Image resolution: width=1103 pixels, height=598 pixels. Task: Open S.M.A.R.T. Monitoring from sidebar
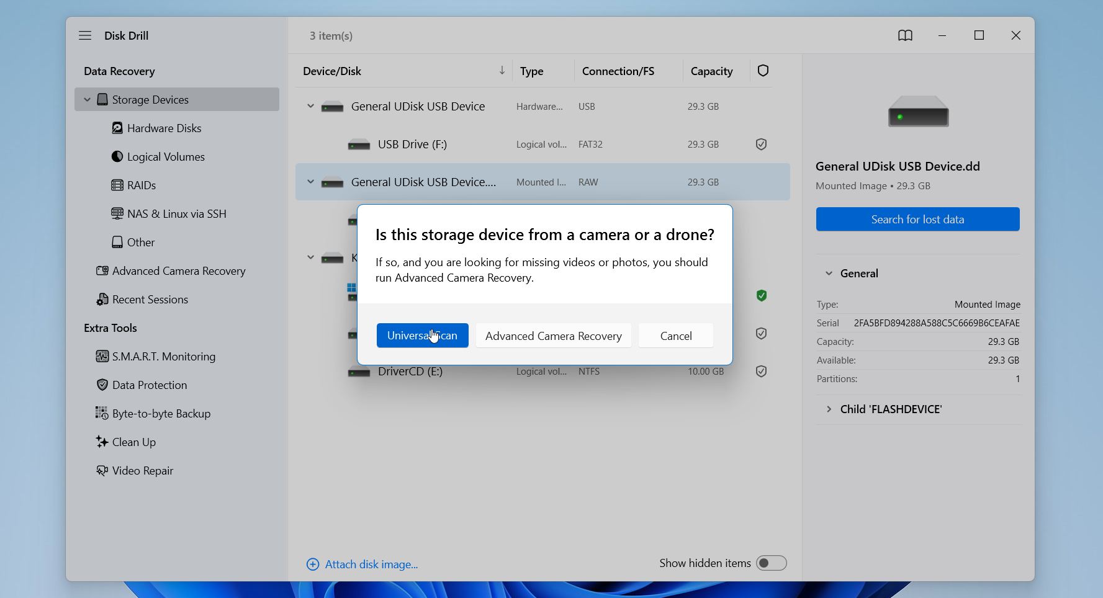coord(163,357)
